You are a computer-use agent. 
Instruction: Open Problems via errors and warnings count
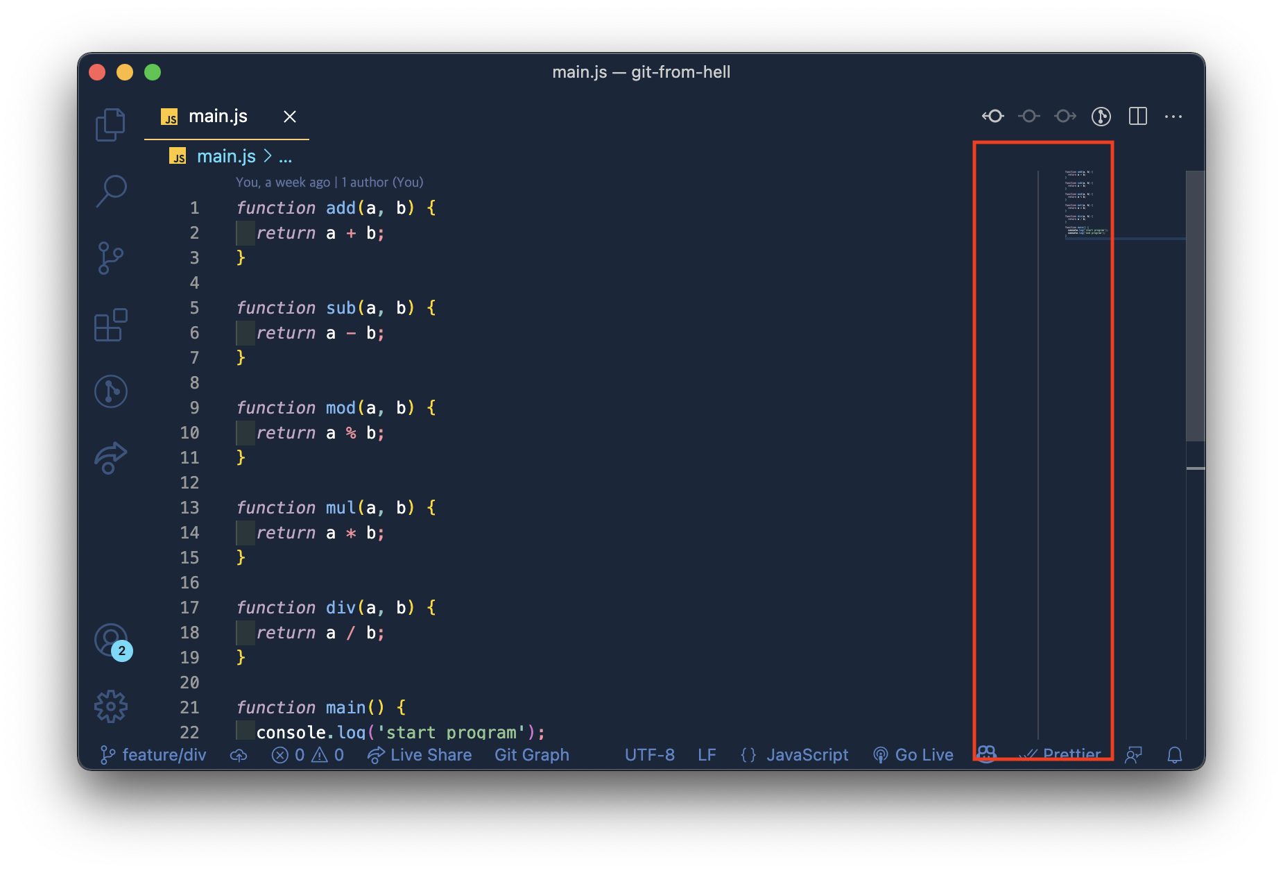click(x=308, y=755)
